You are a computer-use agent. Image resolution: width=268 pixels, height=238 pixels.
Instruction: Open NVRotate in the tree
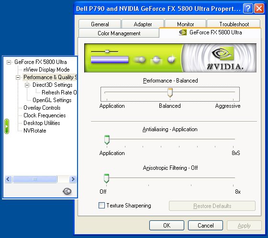pos(34,131)
